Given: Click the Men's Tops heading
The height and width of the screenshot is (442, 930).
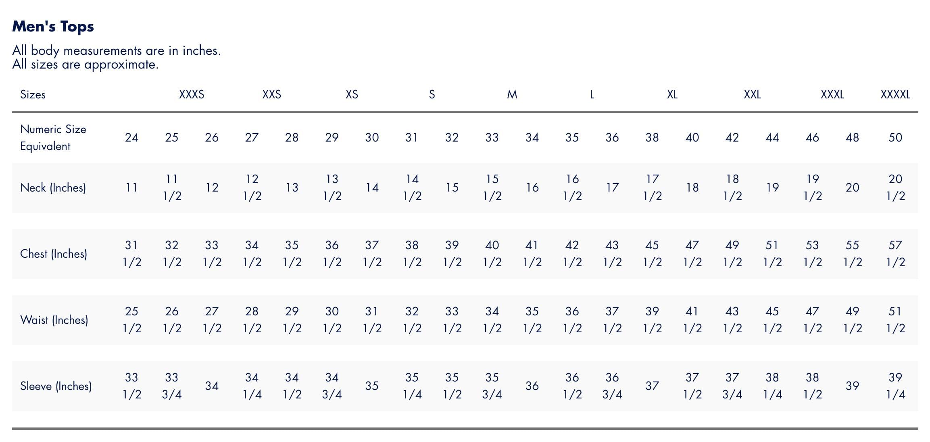Looking at the screenshot, I should click(53, 27).
